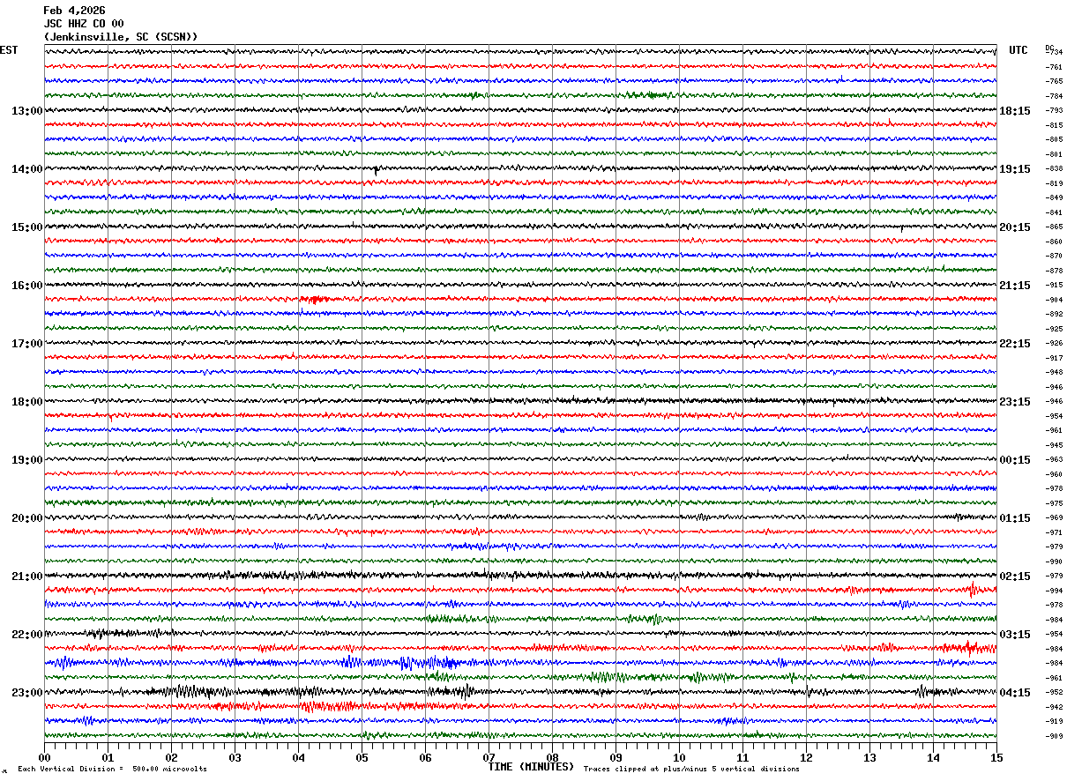This screenshot has width=1067, height=781.
Task: Click the 13:00 EST hour label
Action: [26, 111]
